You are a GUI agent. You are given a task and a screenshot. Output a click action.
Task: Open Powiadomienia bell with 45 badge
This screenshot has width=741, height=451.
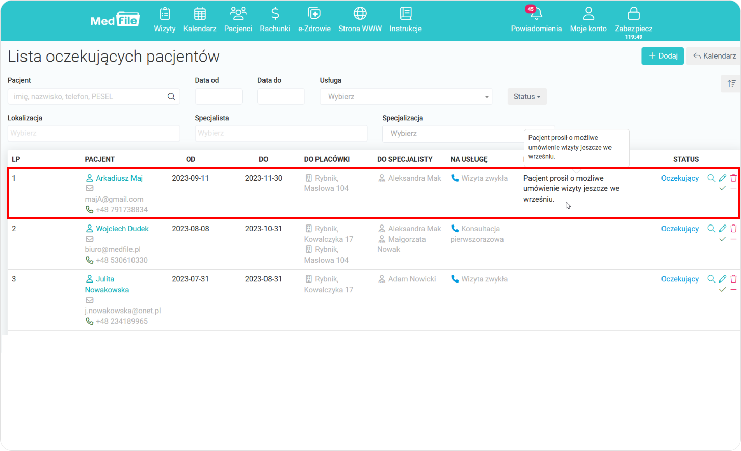click(x=536, y=20)
